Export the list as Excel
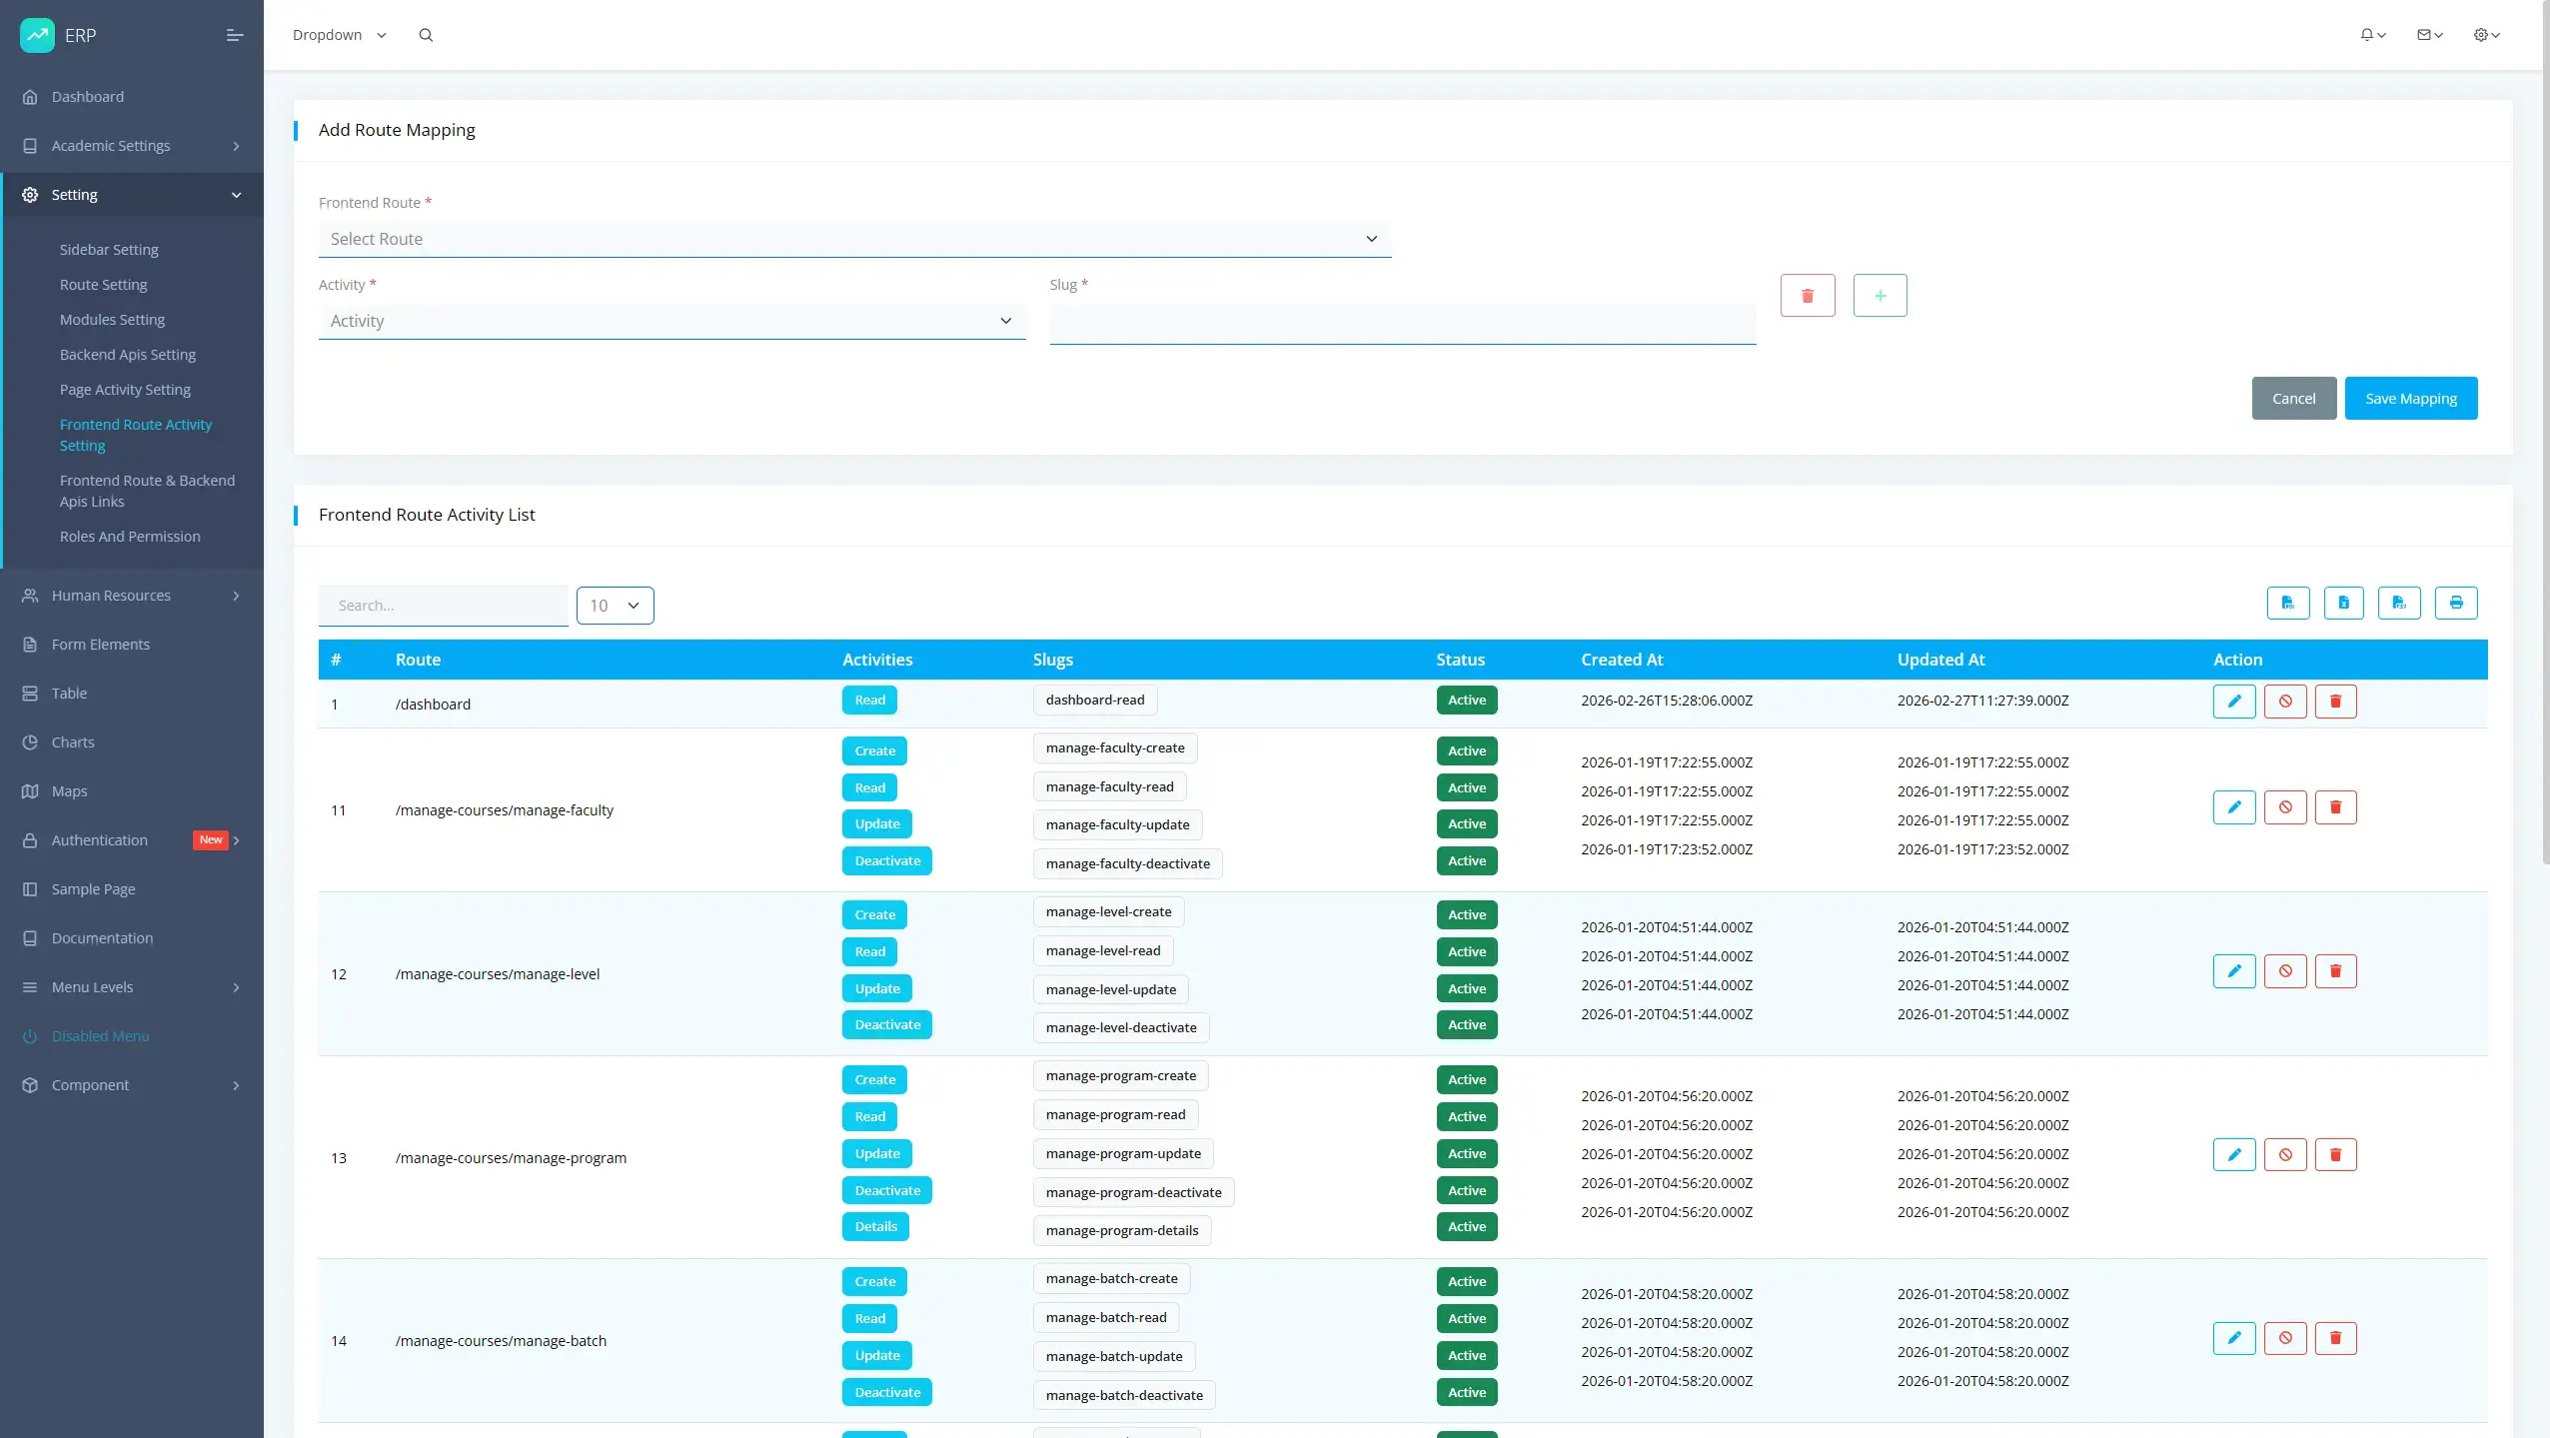Screen dimensions: 2550x1438 point(2343,603)
